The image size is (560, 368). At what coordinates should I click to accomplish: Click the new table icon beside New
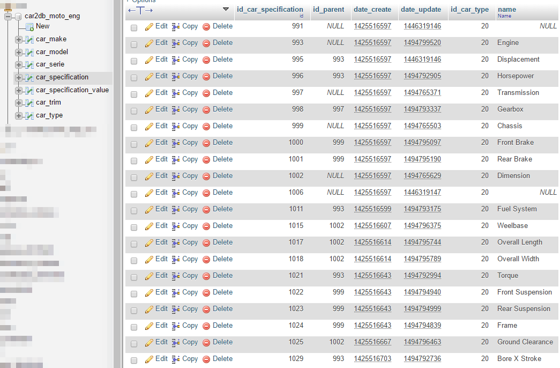pyautogui.click(x=29, y=27)
